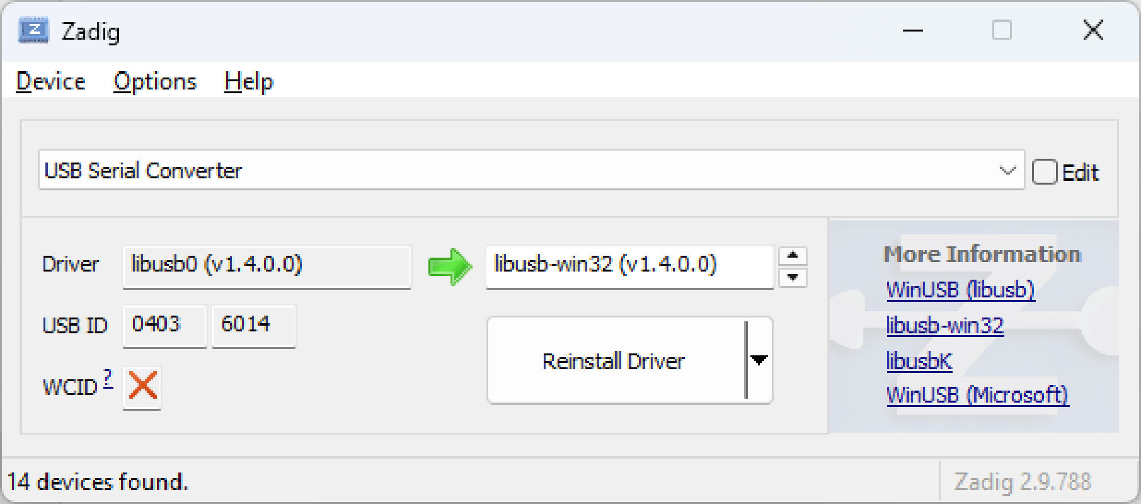Screen dimensions: 1141x504
Task: Click the green arrow between driver fields
Action: [x=450, y=266]
